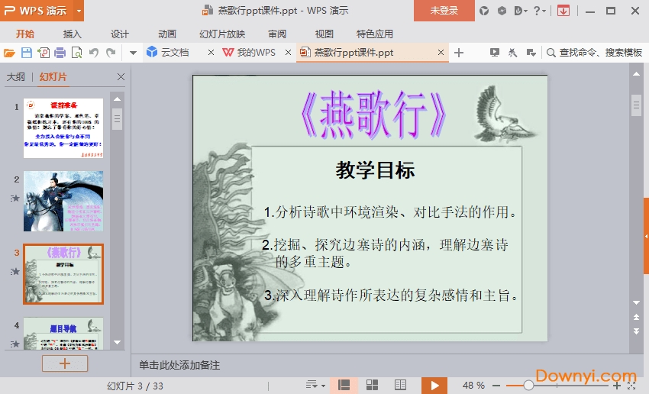Close the 燕歌行ppt课件.ppt document tab
649x394 pixels.
coord(441,53)
